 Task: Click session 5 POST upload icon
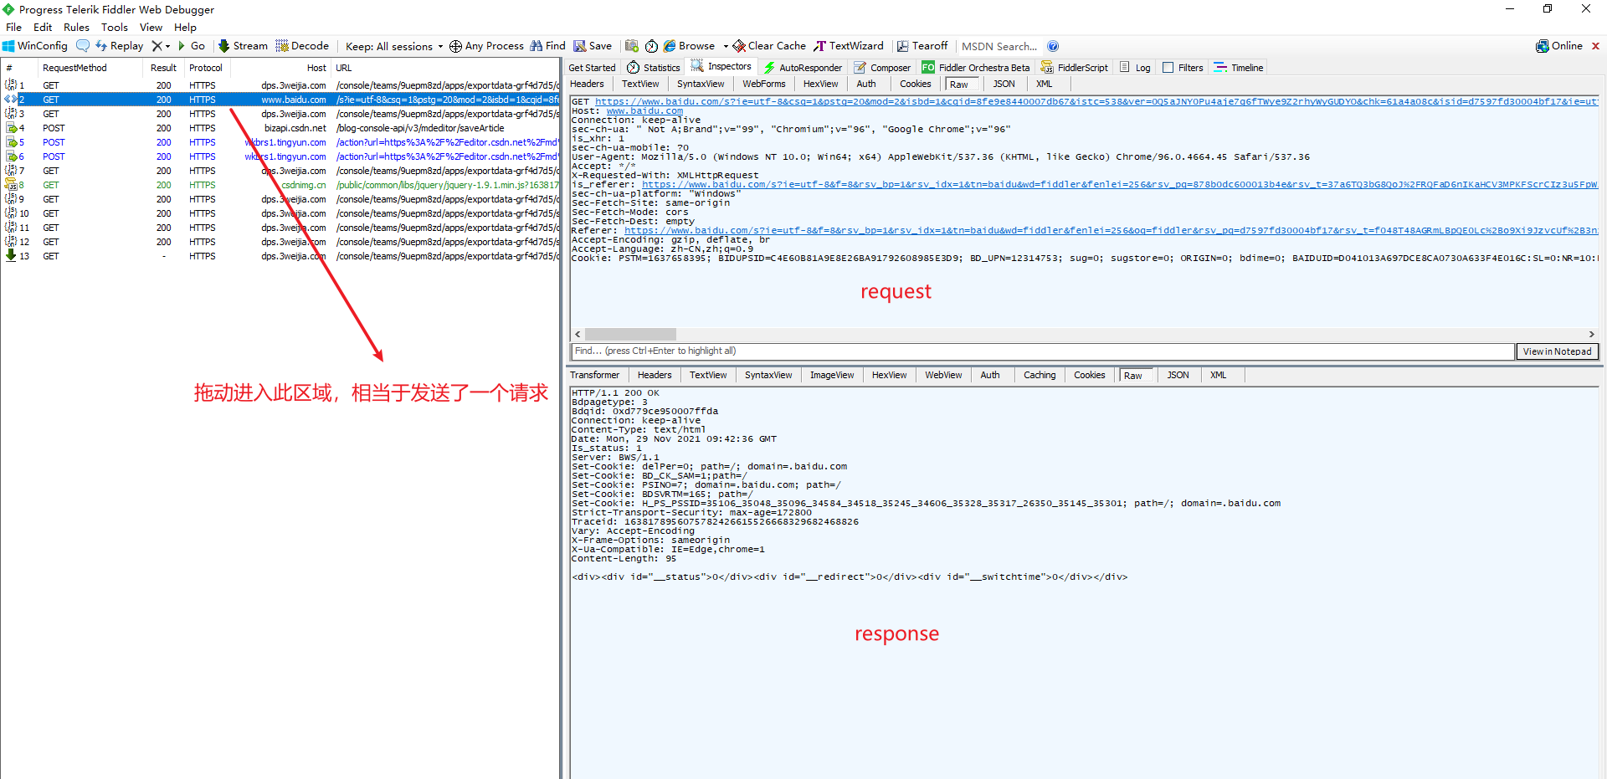pos(11,142)
